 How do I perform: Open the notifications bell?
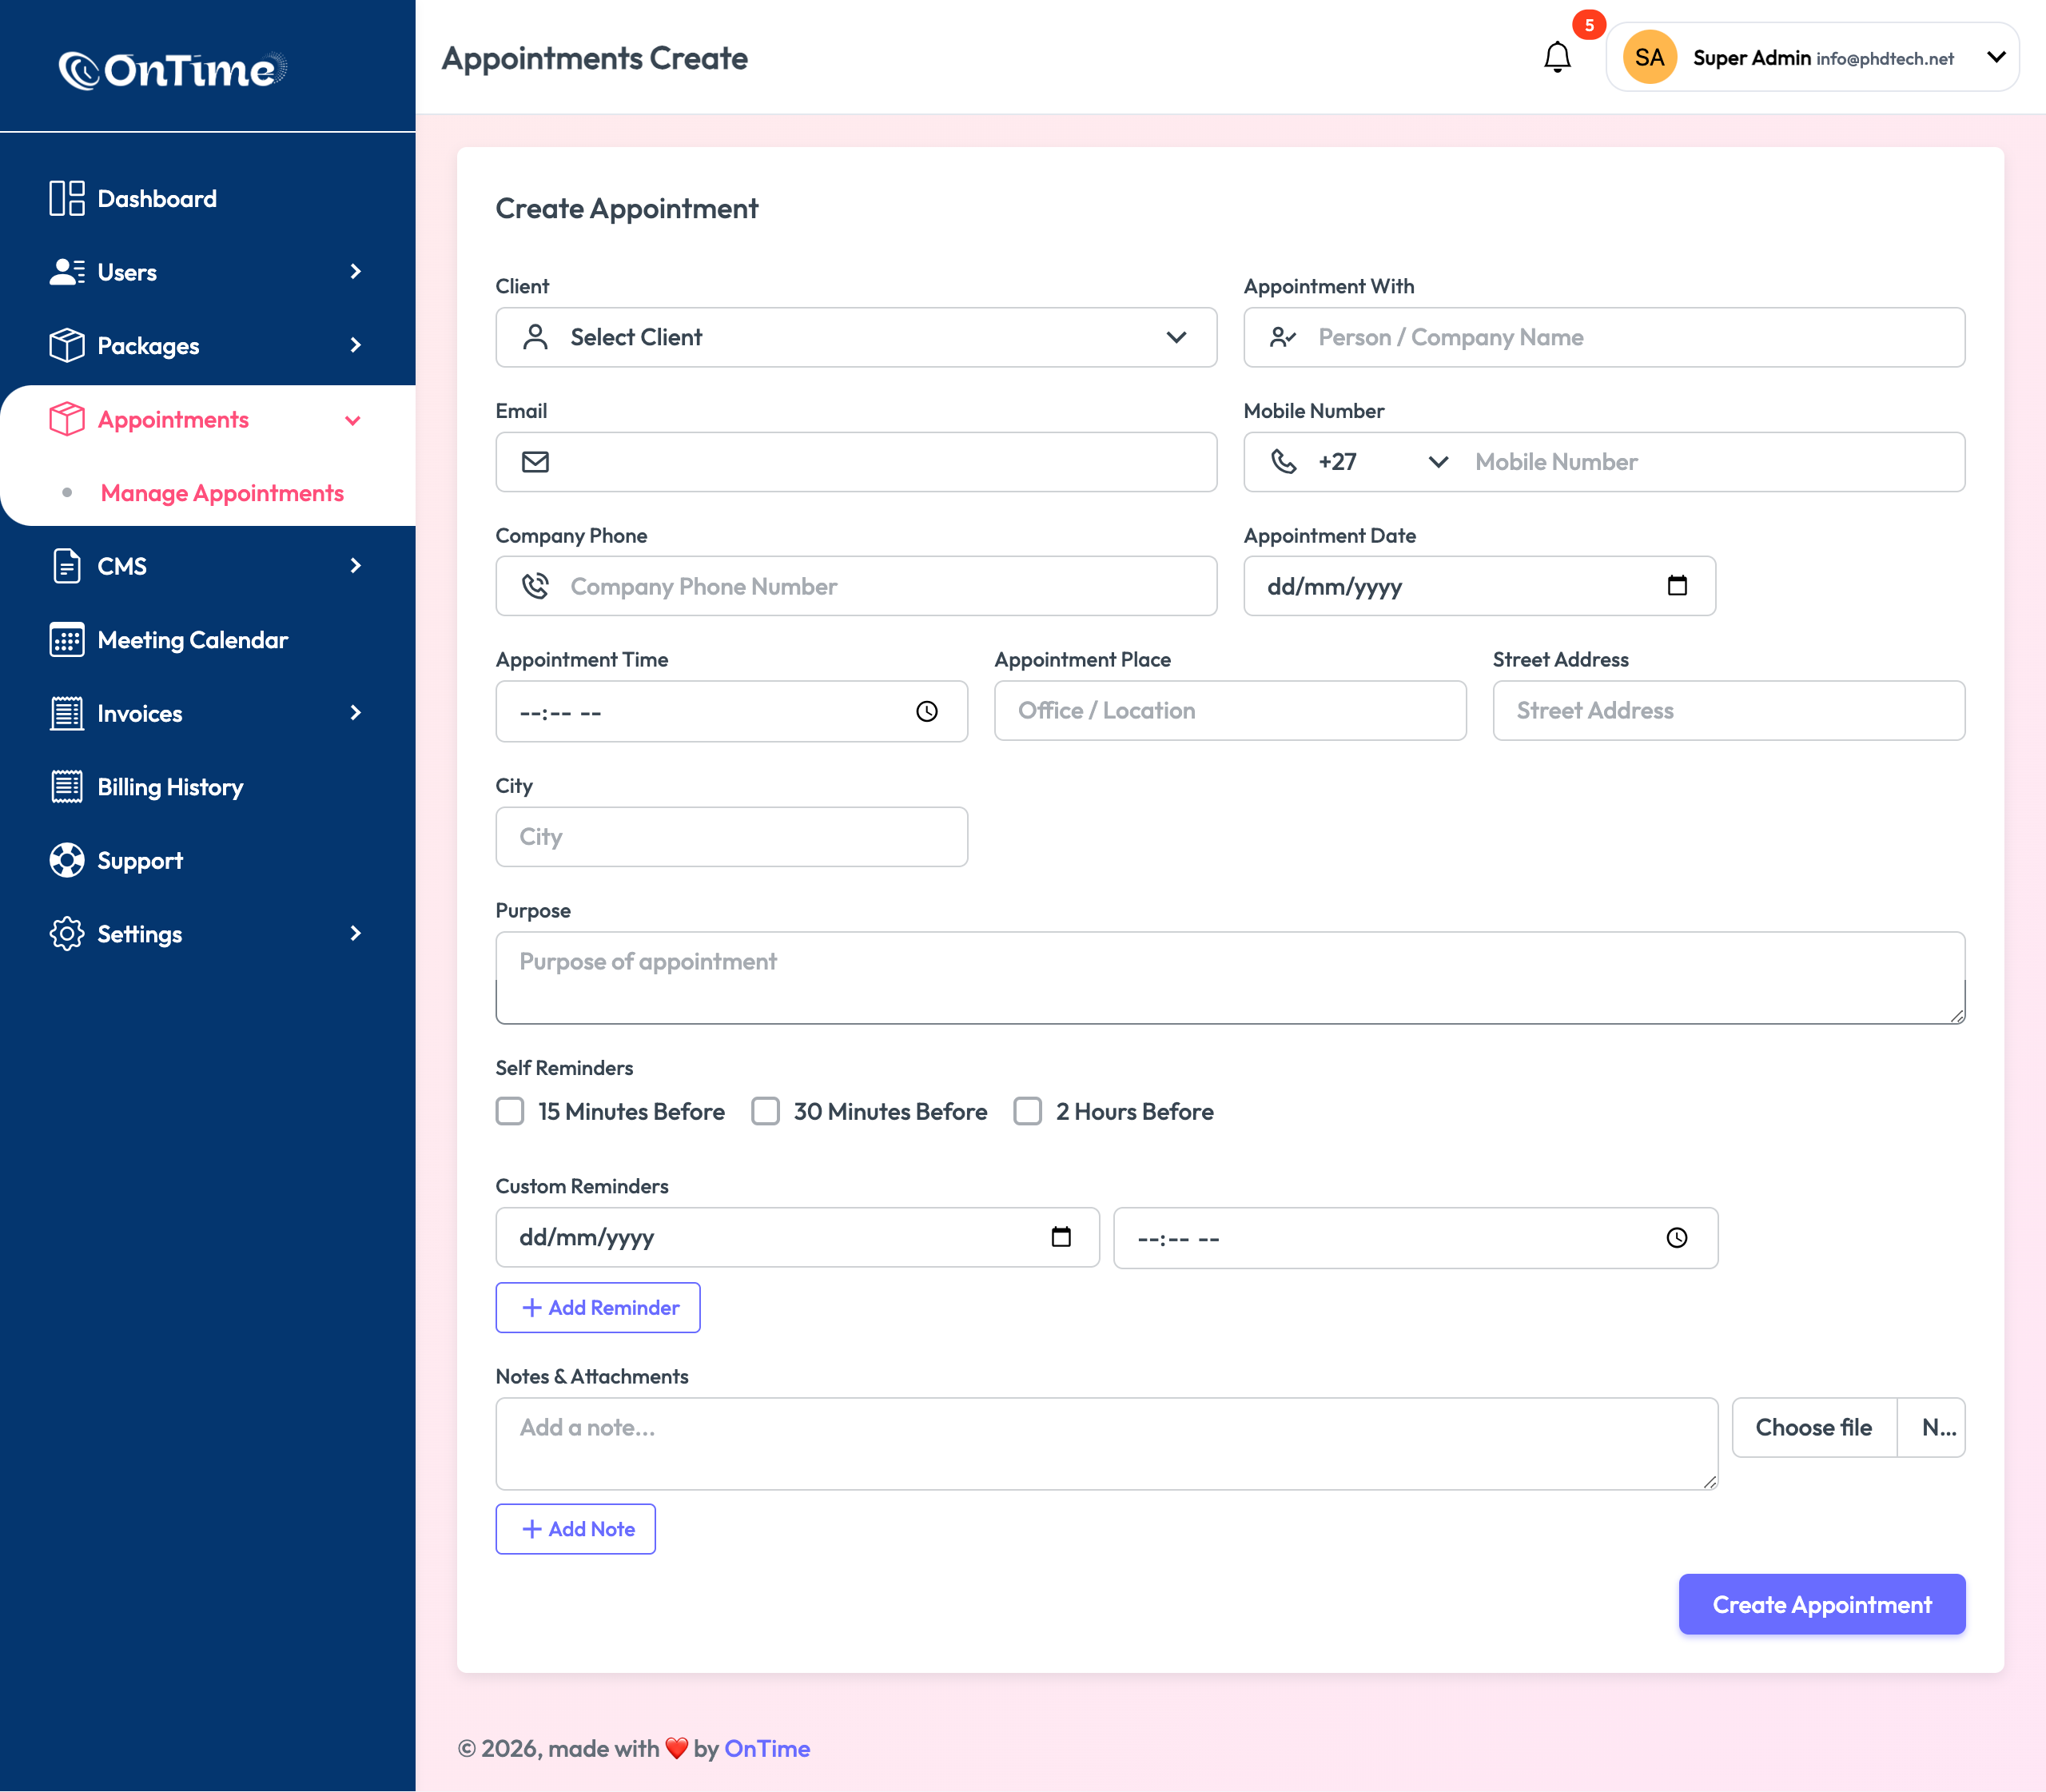pyautogui.click(x=1557, y=56)
